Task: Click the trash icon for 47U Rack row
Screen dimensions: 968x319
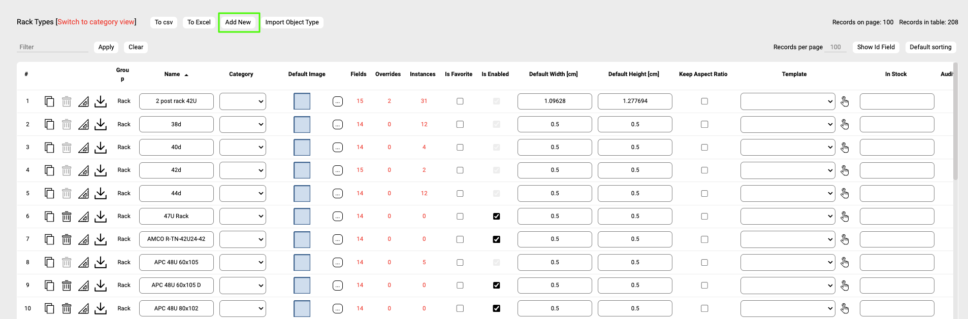Action: 67,217
